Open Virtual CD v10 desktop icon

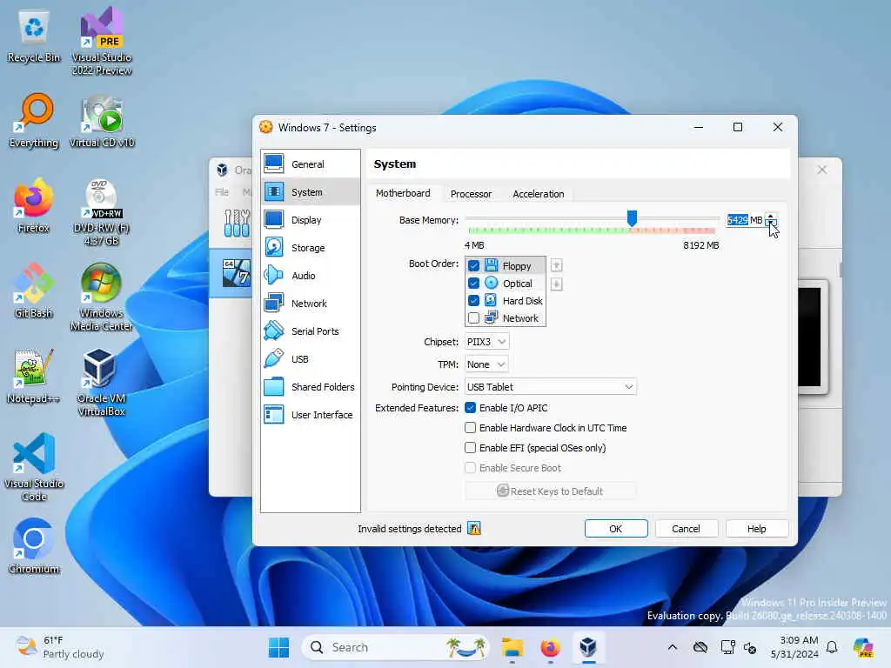pyautogui.click(x=102, y=121)
